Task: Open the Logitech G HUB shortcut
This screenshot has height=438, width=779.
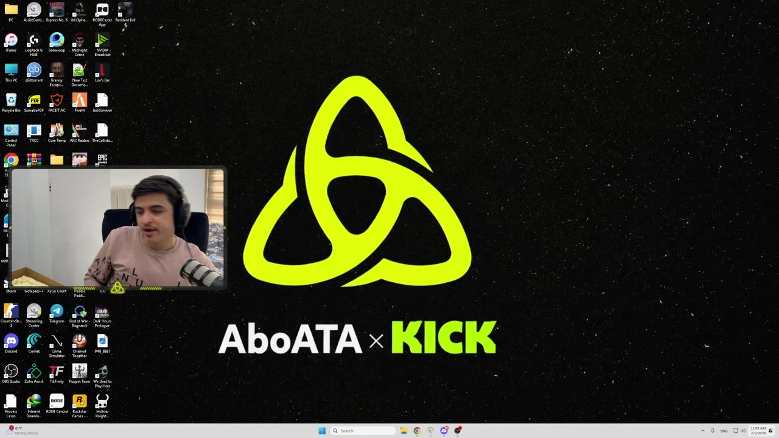Action: [34, 44]
